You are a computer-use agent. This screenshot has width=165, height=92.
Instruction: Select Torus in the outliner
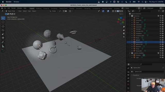[137, 49]
